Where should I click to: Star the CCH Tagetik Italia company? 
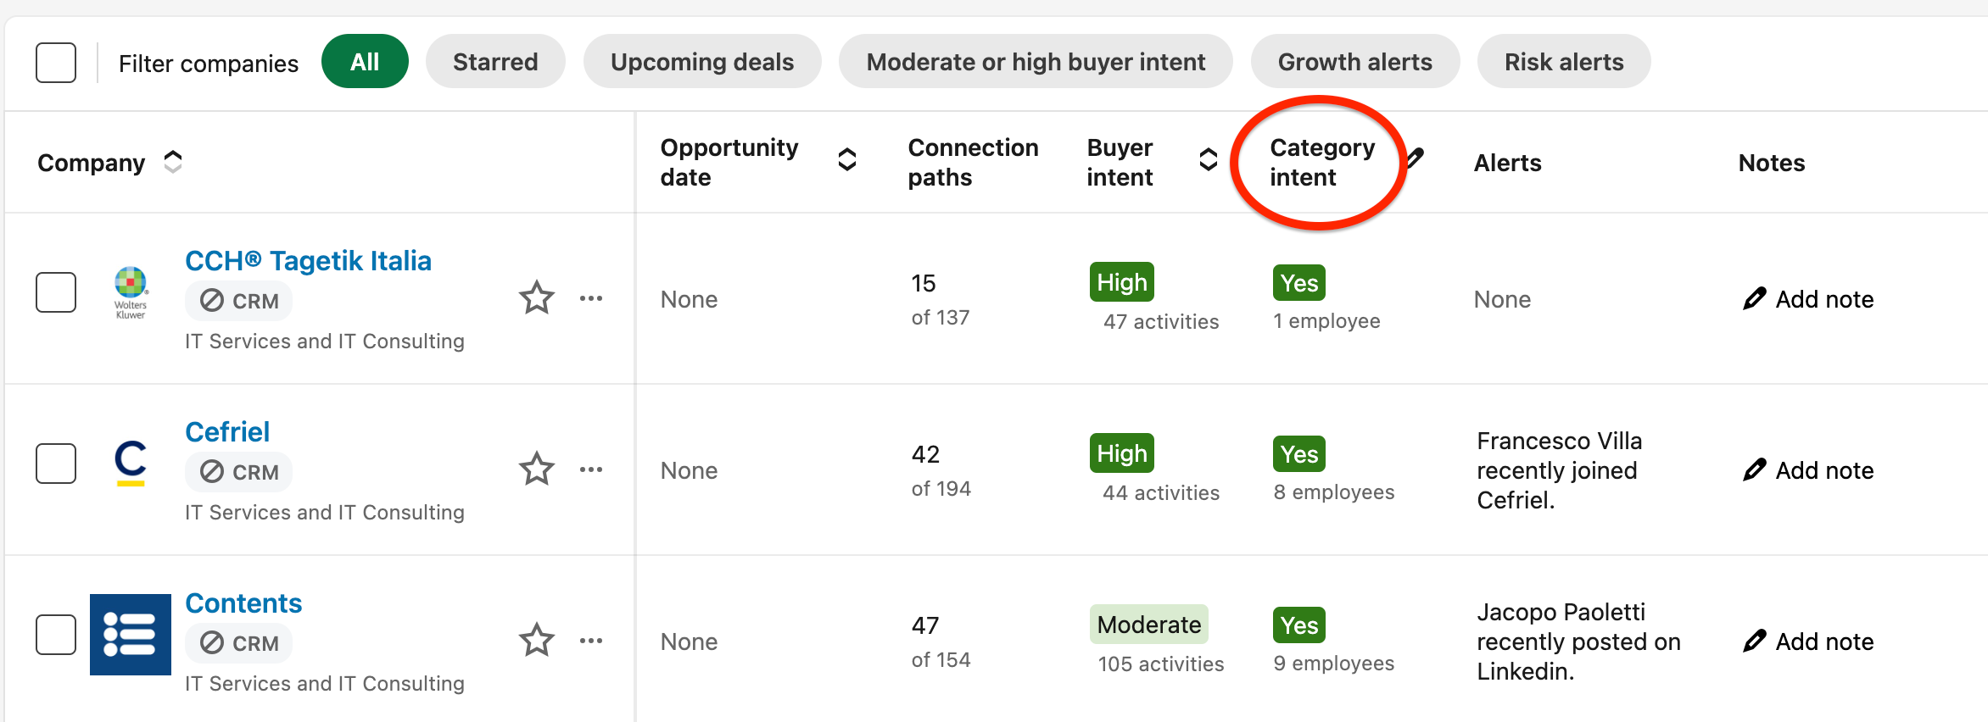tap(536, 297)
